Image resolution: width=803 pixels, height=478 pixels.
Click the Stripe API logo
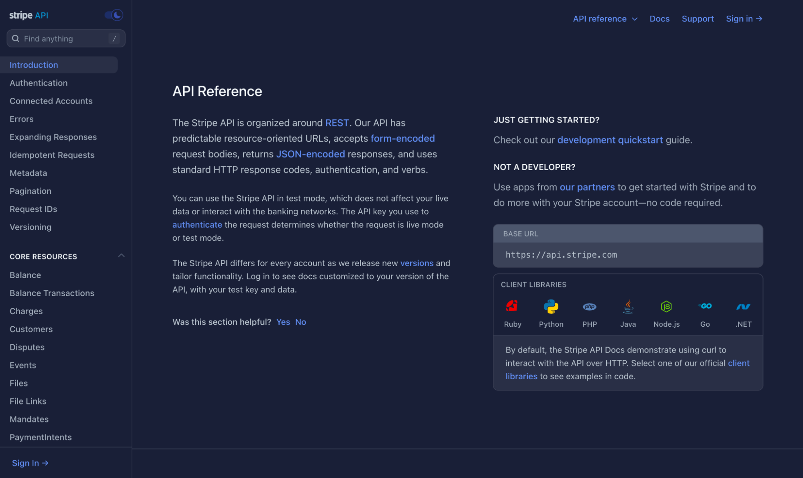(29, 15)
